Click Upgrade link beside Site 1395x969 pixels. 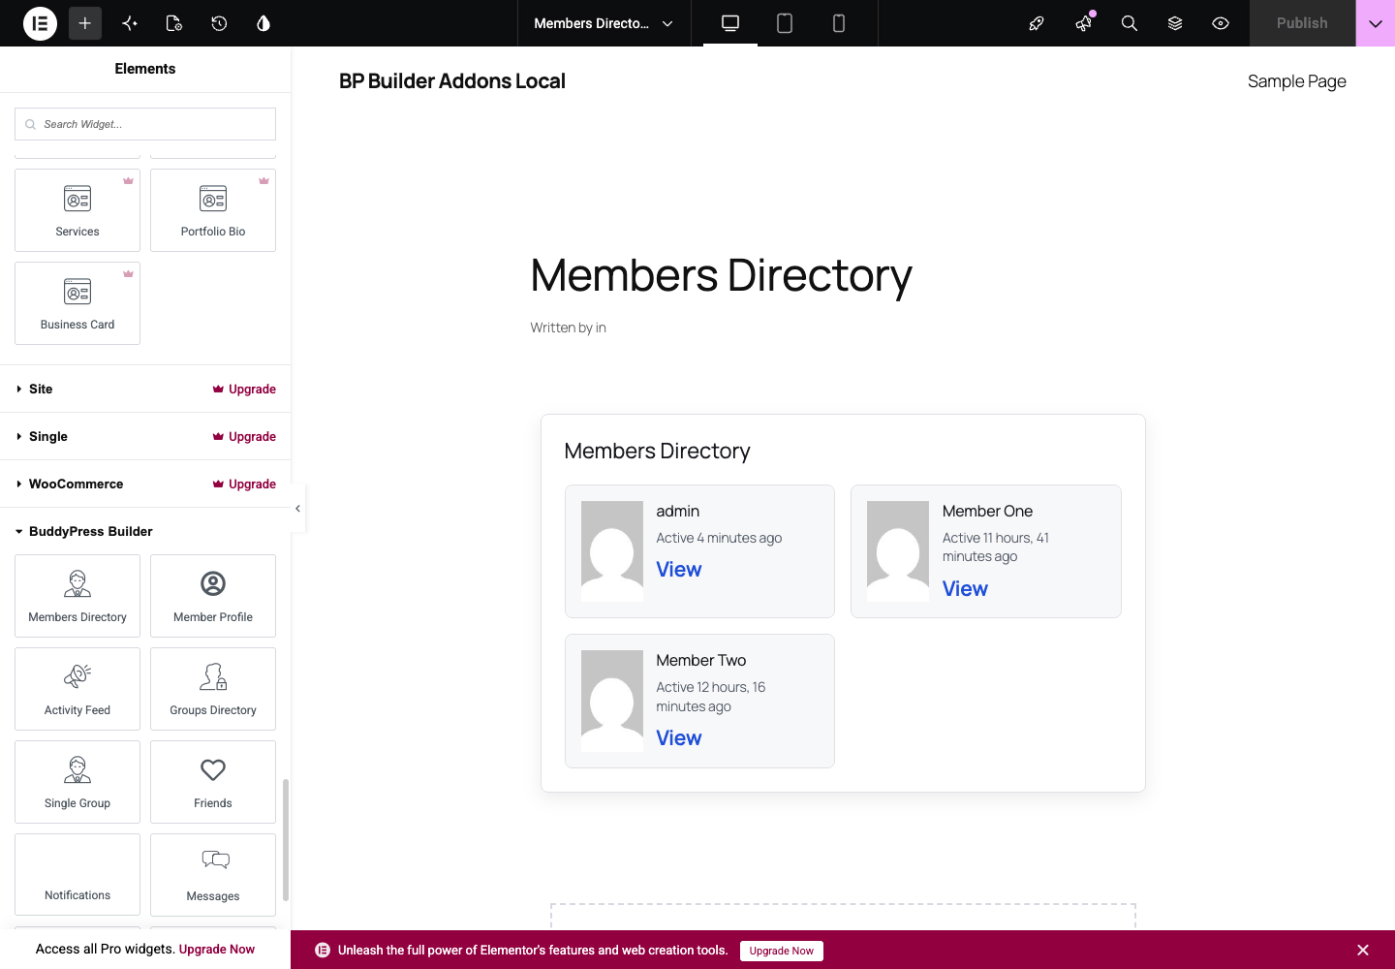point(244,389)
